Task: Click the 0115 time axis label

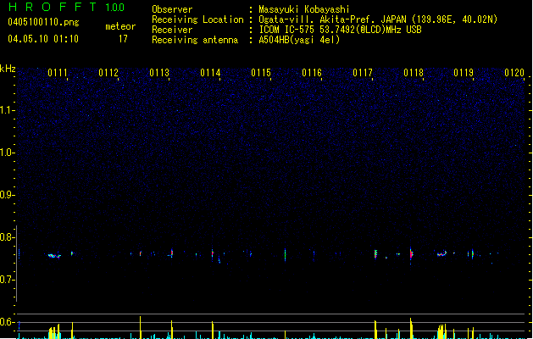Action: point(261,73)
